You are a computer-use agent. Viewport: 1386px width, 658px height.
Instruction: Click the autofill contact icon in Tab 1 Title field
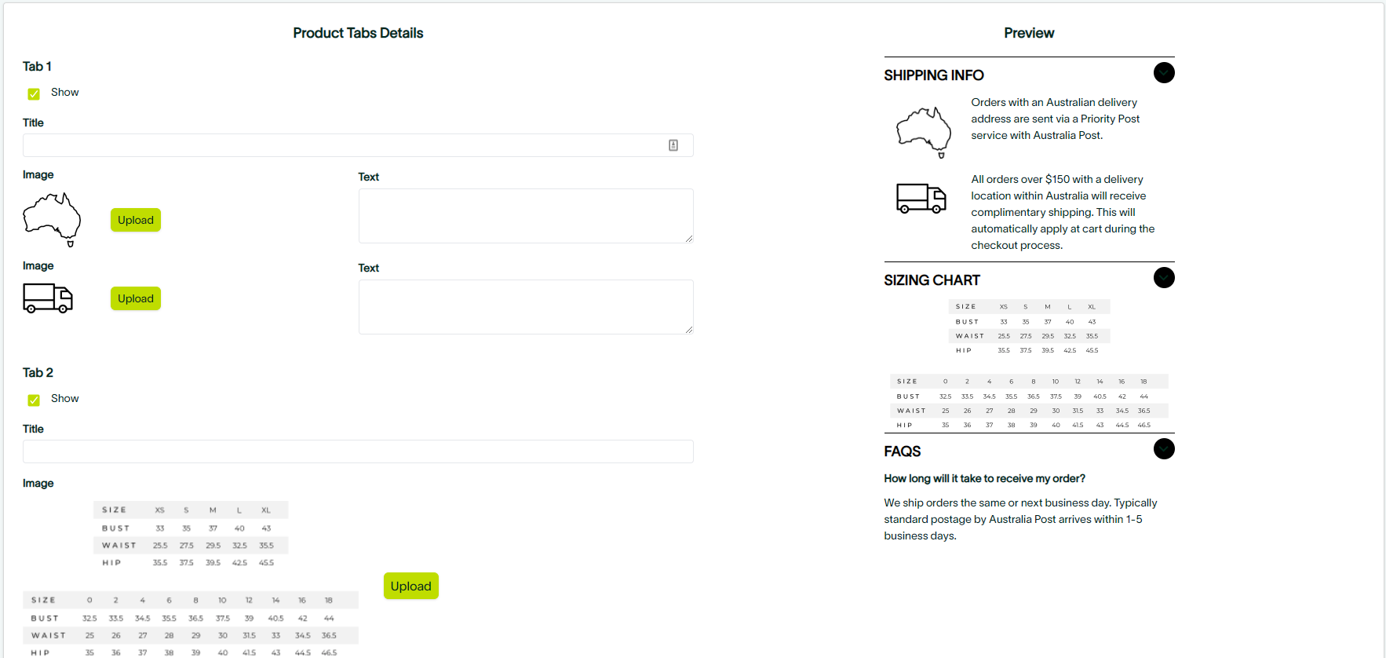(x=673, y=145)
